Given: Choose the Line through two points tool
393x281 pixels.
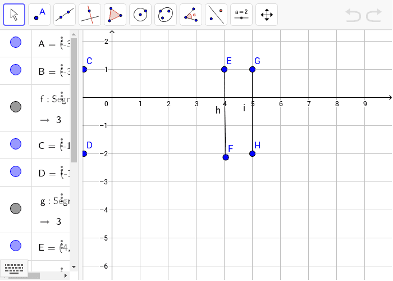Looking at the screenshot, I should click(x=65, y=15).
